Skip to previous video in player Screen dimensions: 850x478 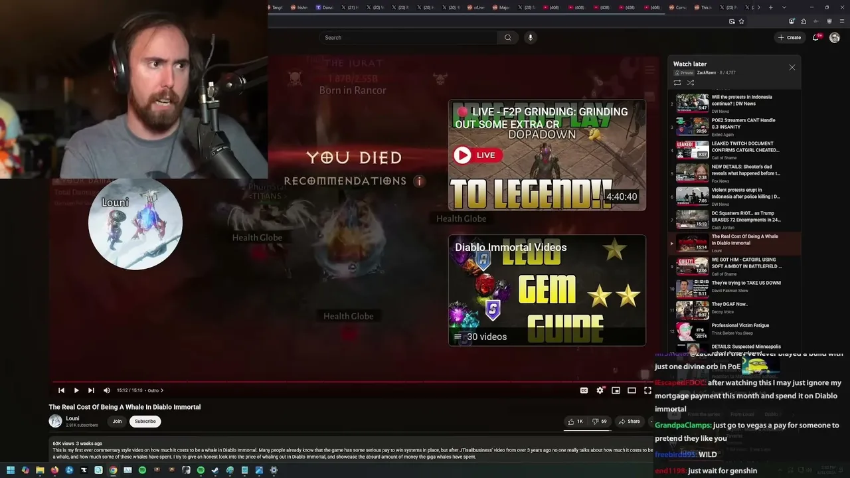[61, 390]
